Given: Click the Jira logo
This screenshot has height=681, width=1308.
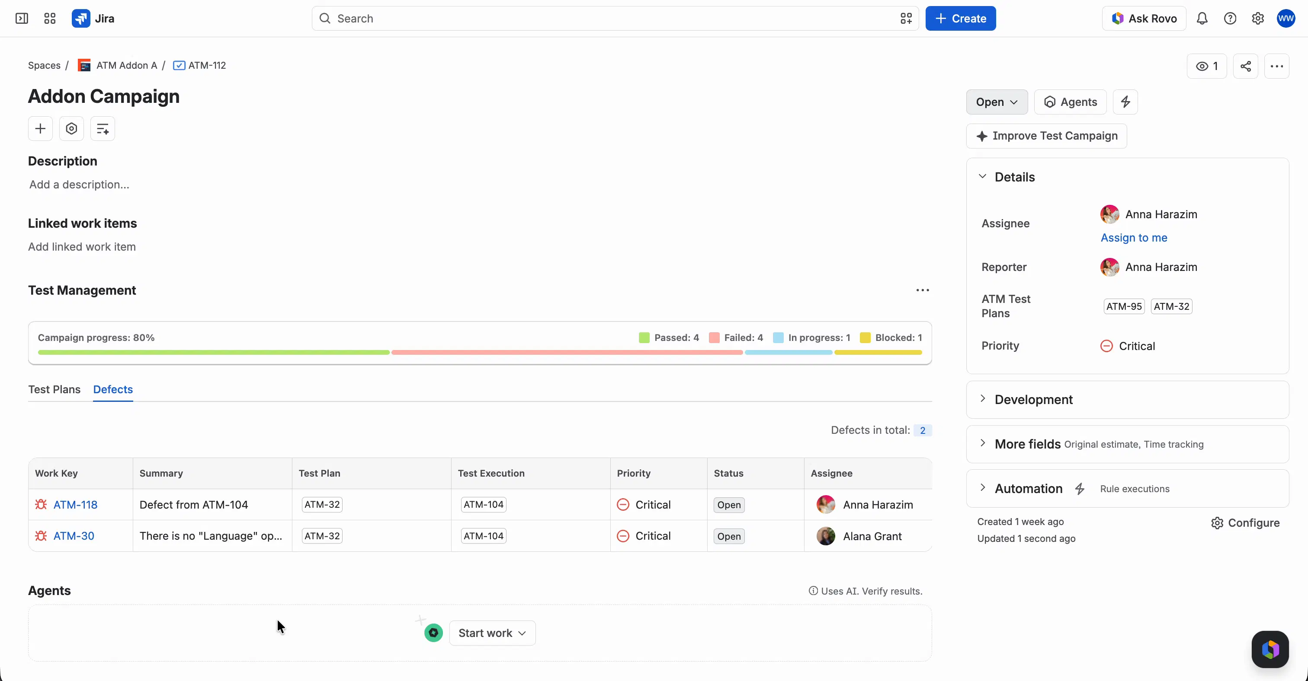Looking at the screenshot, I should (x=93, y=19).
